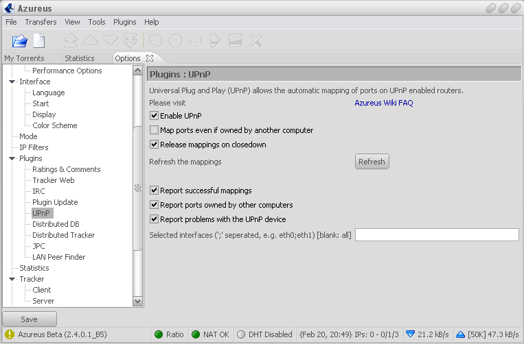Toggle Release mappings on closedown
524x344 pixels.
[x=154, y=145]
